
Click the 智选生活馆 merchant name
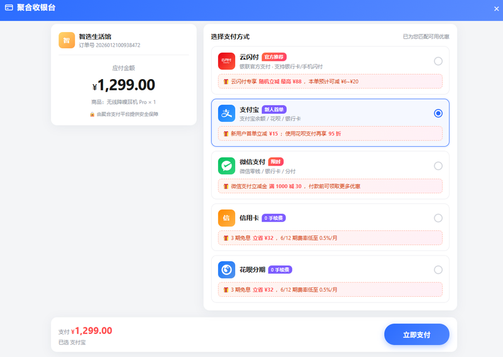(x=95, y=36)
